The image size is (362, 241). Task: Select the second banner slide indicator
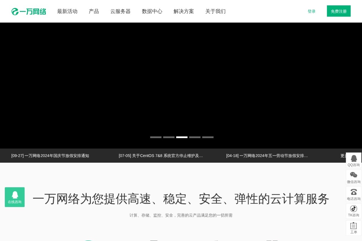click(x=169, y=137)
